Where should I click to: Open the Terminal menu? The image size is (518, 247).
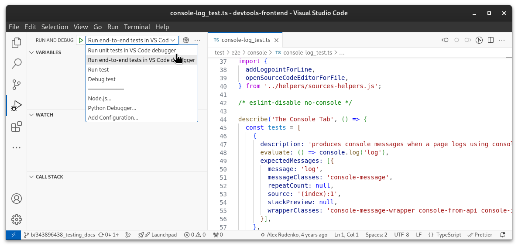tap(137, 27)
